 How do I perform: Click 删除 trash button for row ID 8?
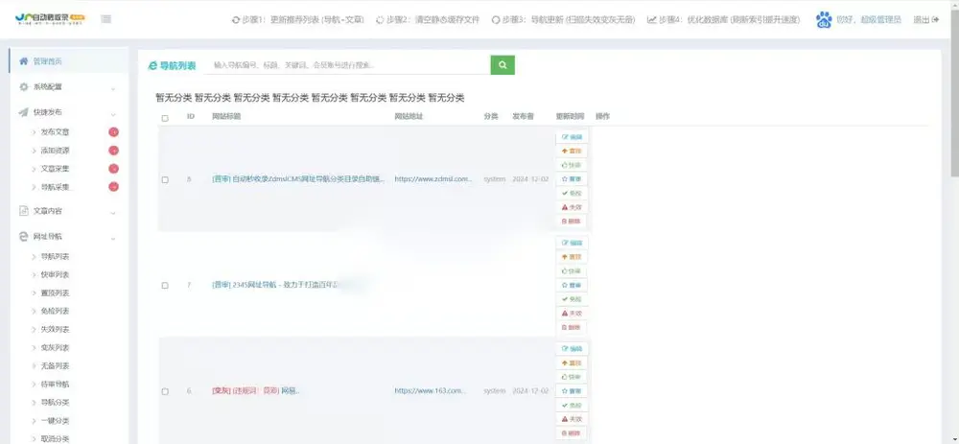572,222
